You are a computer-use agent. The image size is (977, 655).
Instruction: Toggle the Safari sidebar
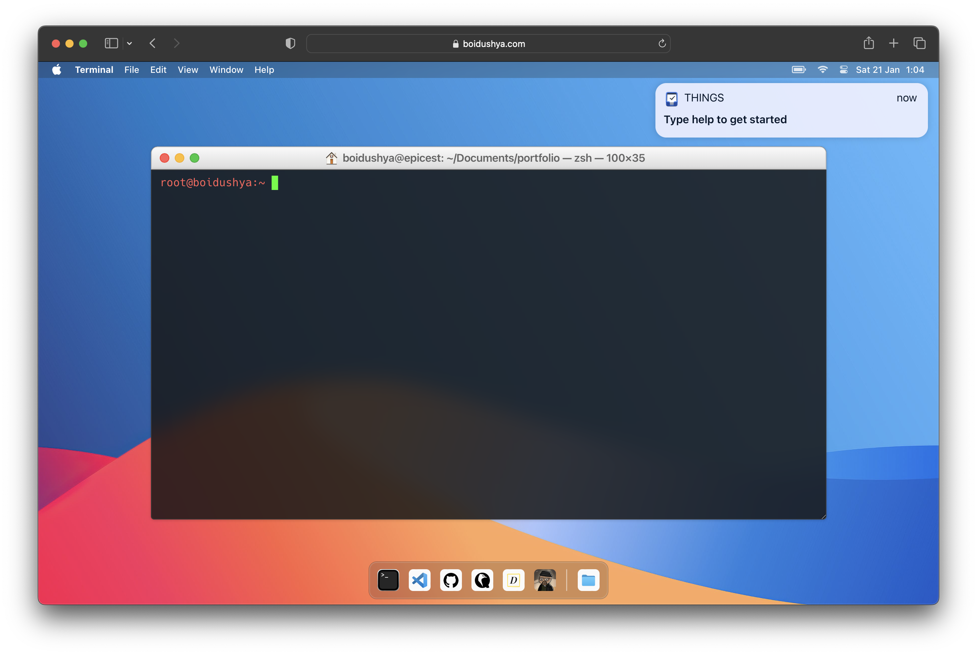[111, 44]
